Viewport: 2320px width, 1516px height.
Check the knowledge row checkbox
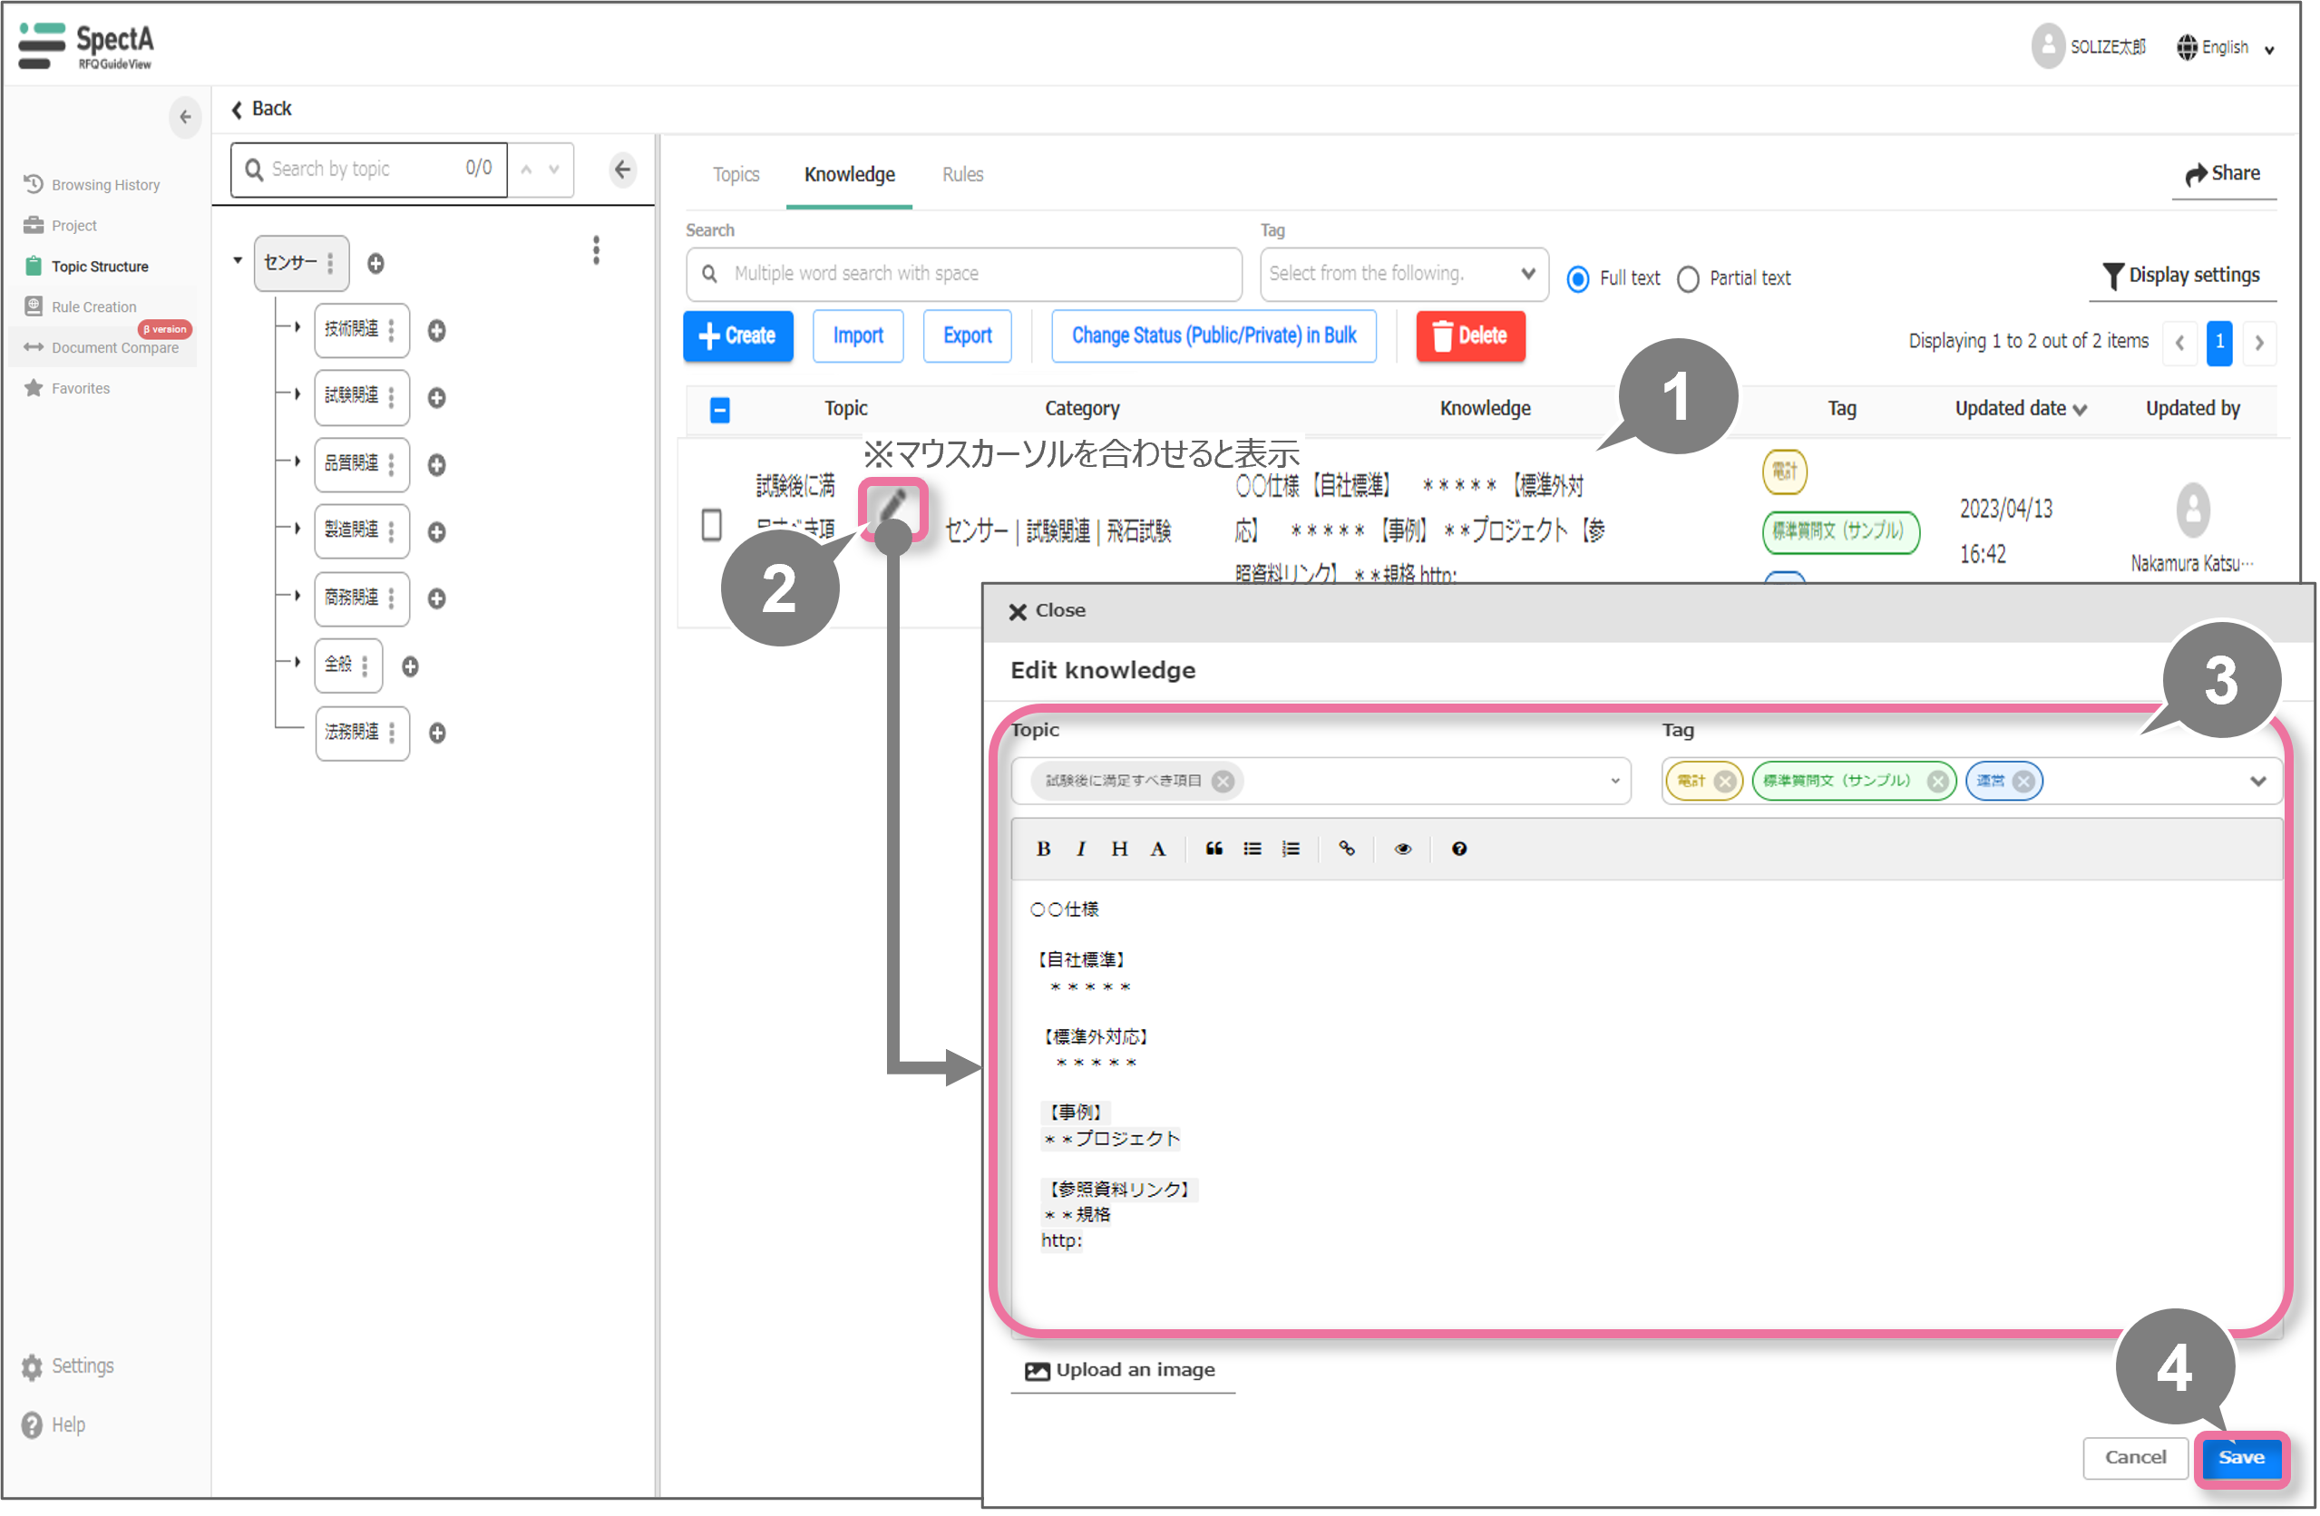tap(712, 525)
